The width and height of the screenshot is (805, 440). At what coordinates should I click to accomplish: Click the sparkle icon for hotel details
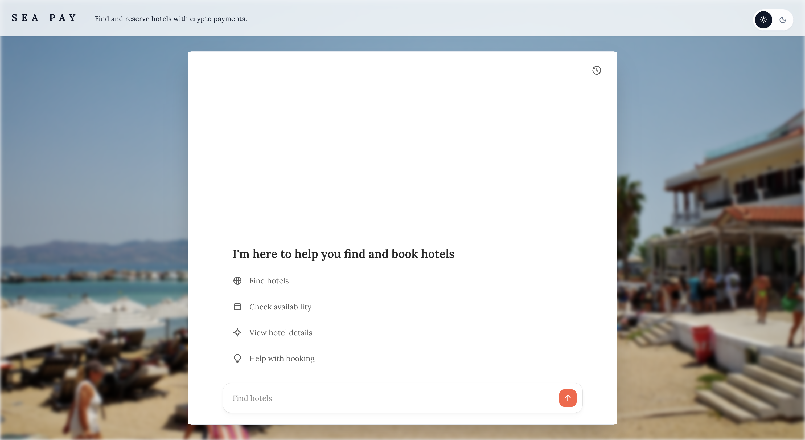tap(237, 332)
